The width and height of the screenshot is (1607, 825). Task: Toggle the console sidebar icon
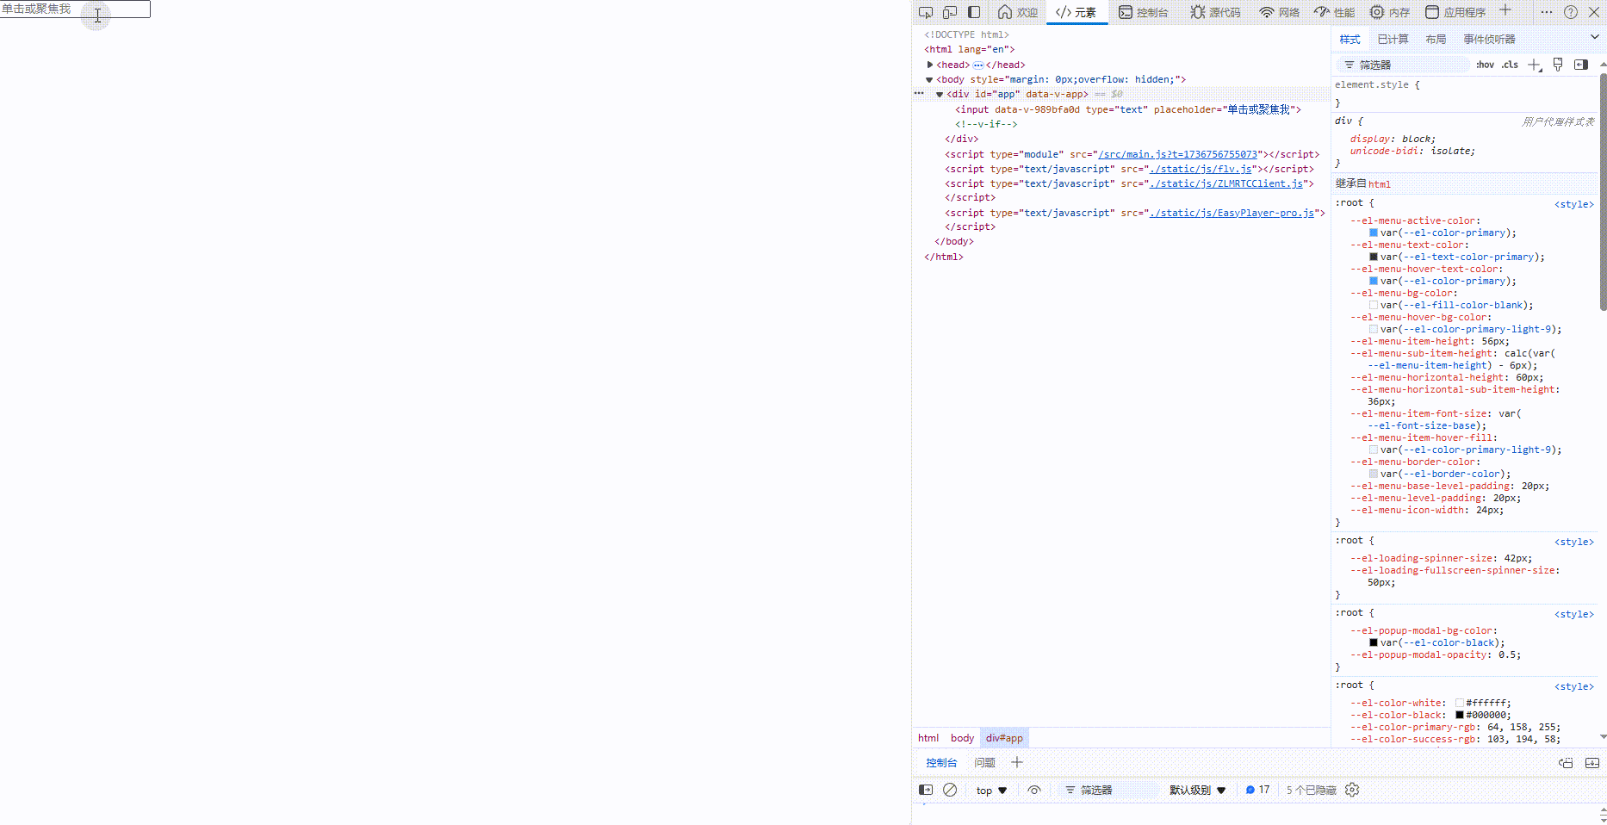[926, 790]
